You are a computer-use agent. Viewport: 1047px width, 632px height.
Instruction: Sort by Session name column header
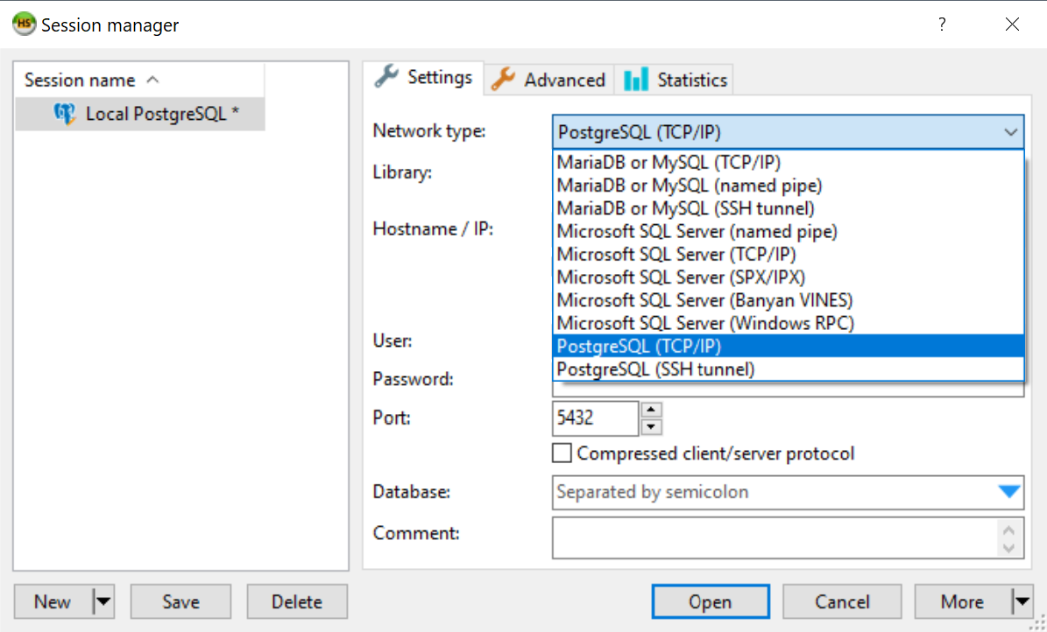tap(140, 80)
